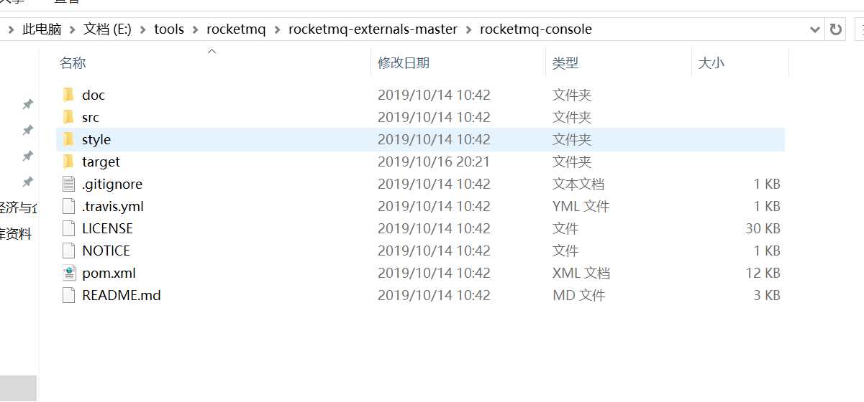Open the address bar history dropdown arrow
The width and height of the screenshot is (864, 402).
pos(814,29)
